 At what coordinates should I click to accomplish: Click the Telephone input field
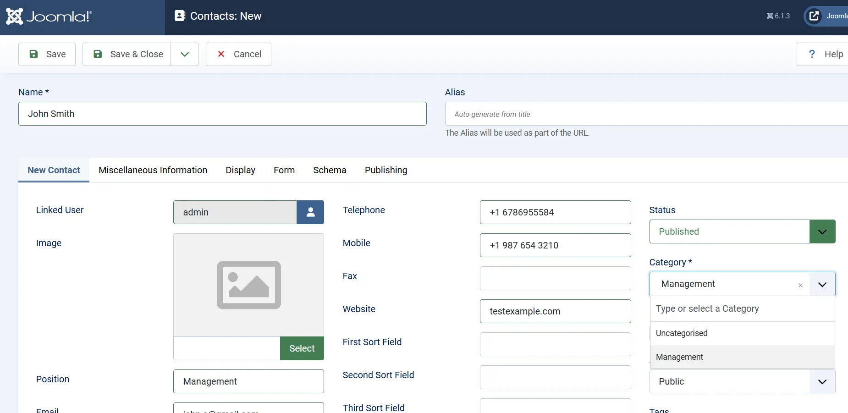tap(555, 212)
